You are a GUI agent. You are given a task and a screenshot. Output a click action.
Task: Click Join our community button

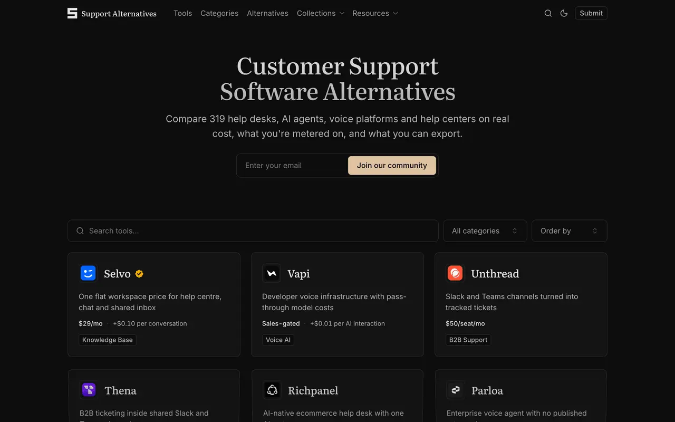pyautogui.click(x=392, y=166)
